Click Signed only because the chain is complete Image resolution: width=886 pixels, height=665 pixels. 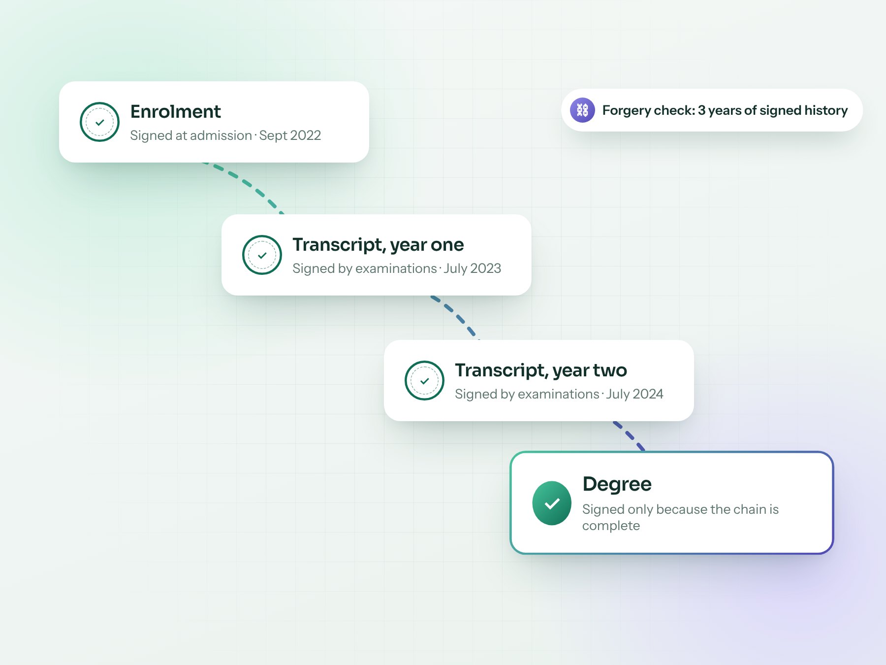click(x=680, y=517)
